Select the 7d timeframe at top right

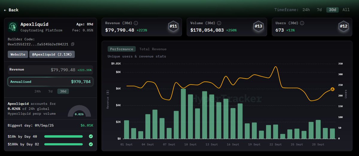(x=319, y=10)
